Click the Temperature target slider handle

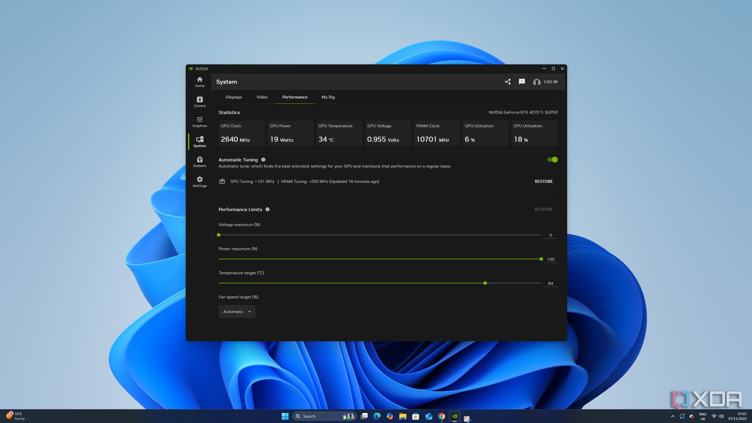(485, 283)
